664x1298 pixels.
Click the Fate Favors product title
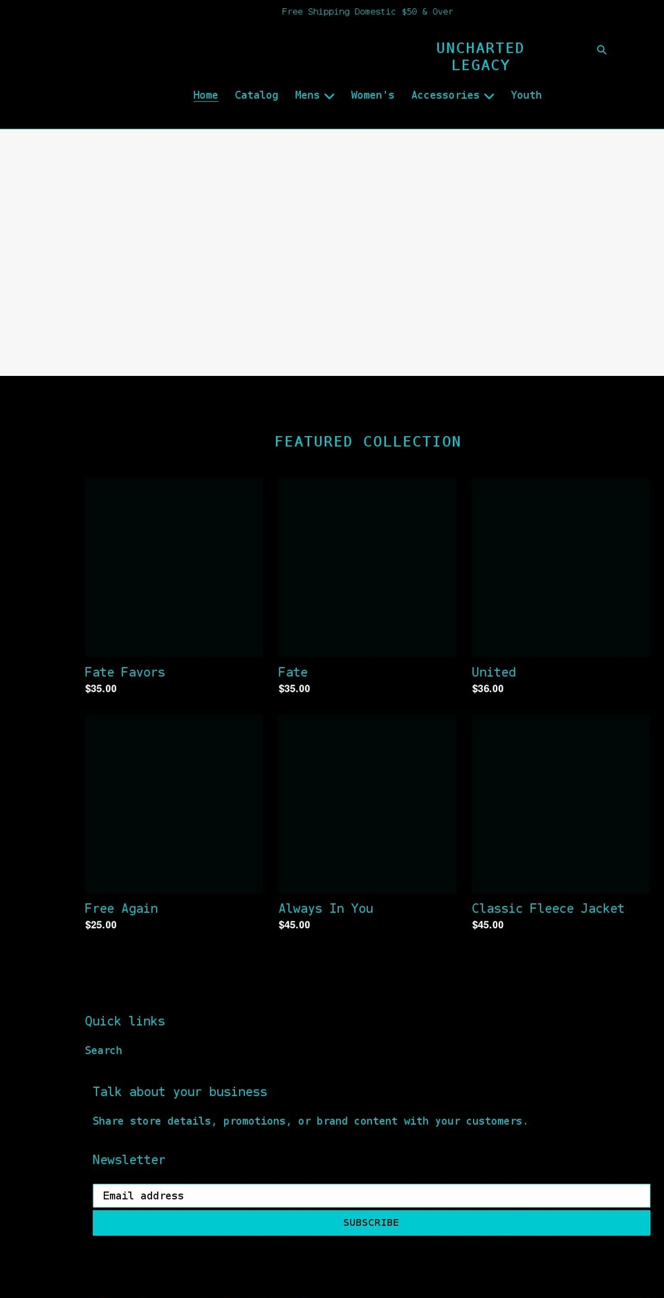(x=125, y=672)
